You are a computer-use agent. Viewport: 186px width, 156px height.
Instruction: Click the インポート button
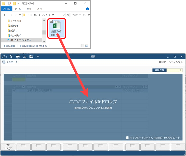tap(10, 62)
